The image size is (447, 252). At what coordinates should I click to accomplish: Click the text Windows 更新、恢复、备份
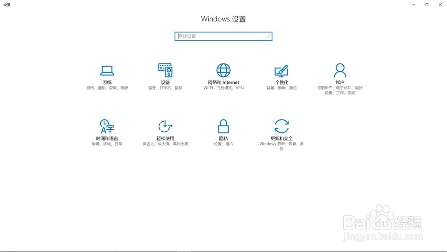point(281,146)
